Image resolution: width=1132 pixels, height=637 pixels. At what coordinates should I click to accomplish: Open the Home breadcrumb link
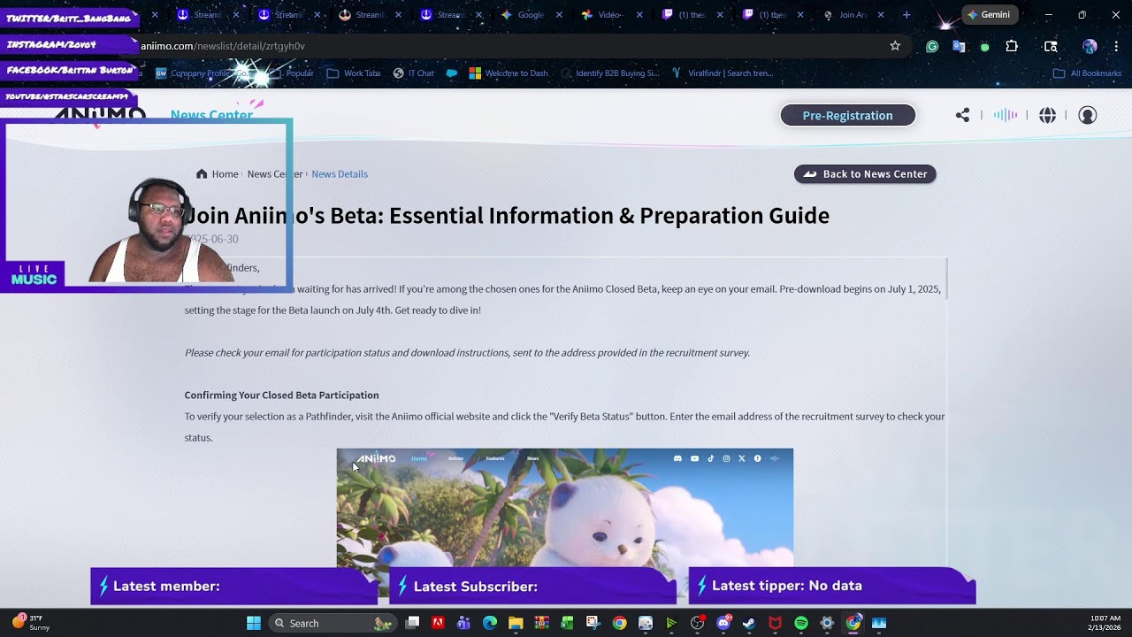218,173
